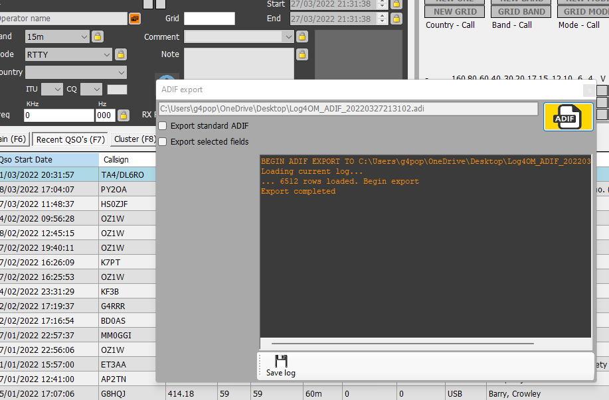Click the '6512 rows loaded' log line
This screenshot has height=400, width=609.
[x=340, y=181]
